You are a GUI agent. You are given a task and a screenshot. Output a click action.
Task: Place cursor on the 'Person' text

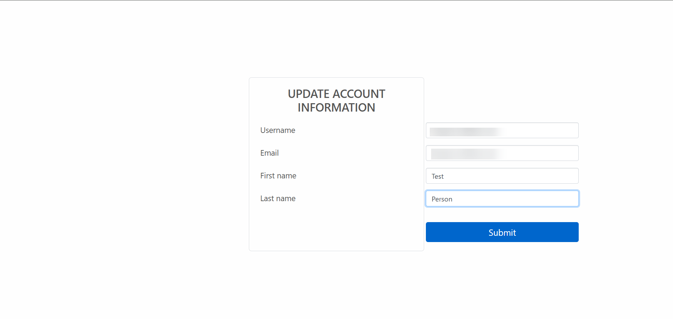point(442,199)
